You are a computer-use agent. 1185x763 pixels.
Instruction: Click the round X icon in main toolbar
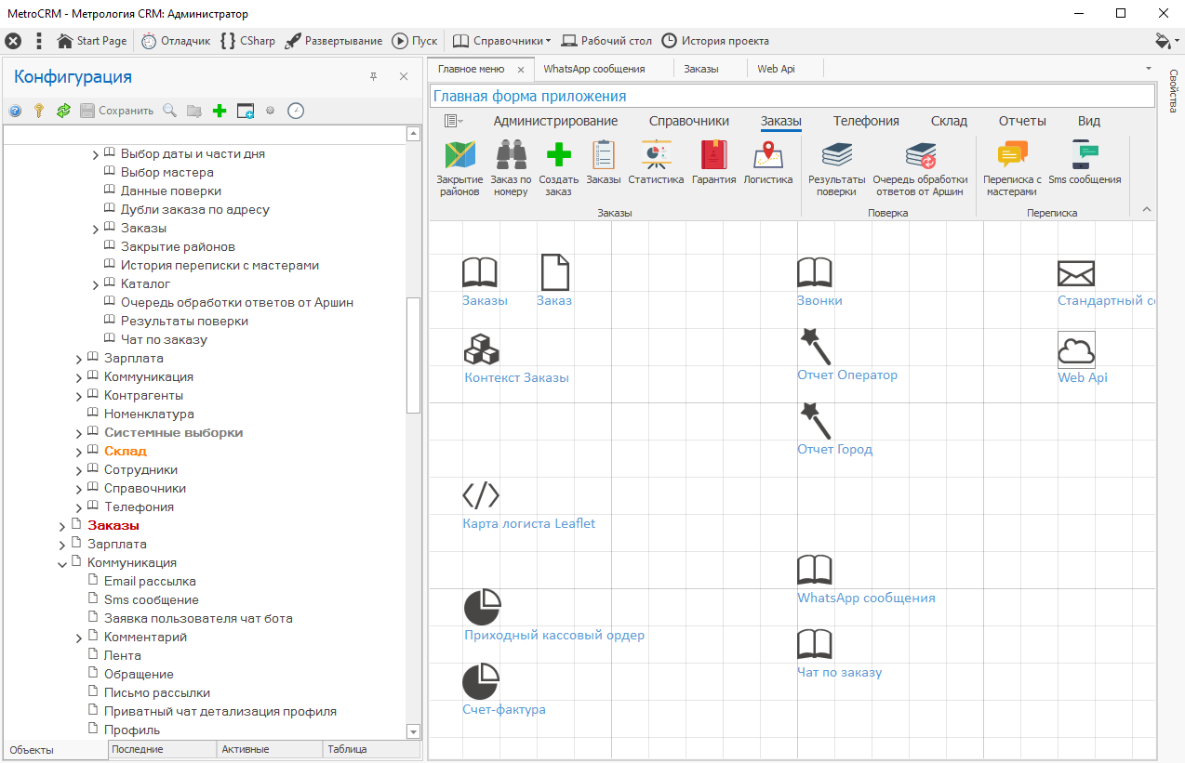pyautogui.click(x=13, y=41)
